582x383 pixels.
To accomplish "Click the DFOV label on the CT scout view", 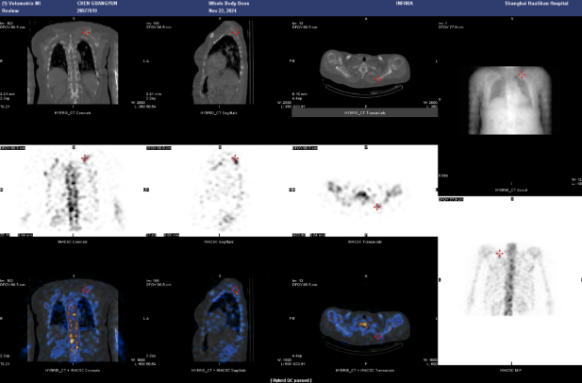I will pos(451,27).
